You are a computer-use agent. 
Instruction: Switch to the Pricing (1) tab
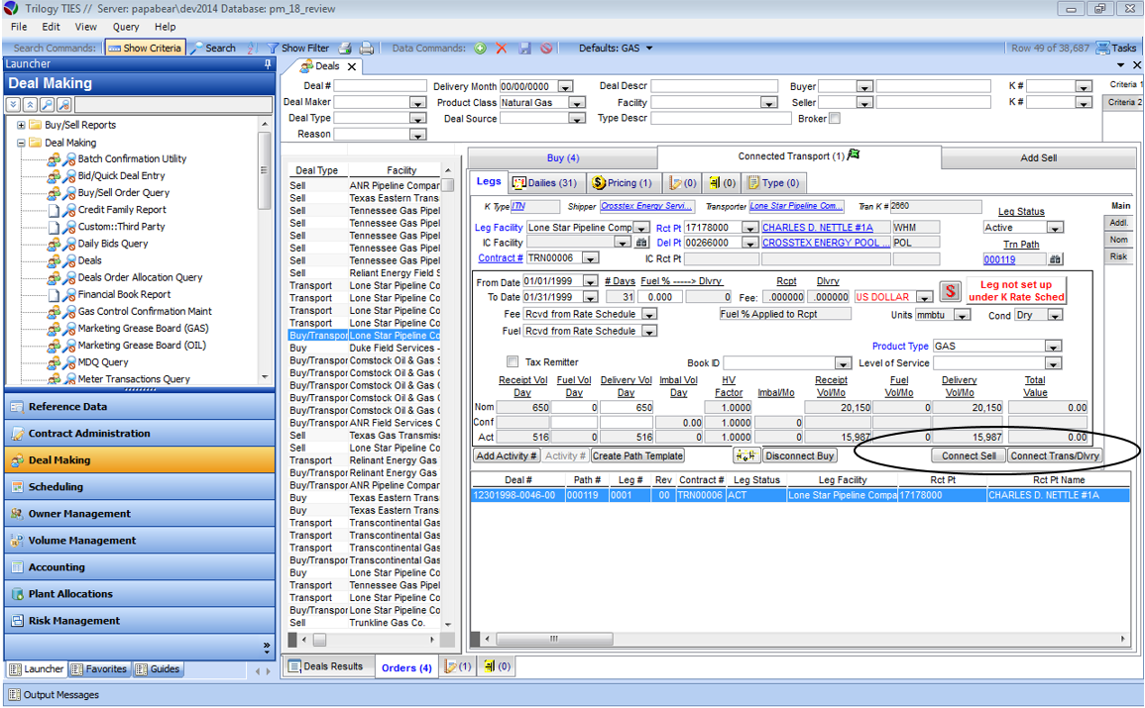tap(622, 183)
